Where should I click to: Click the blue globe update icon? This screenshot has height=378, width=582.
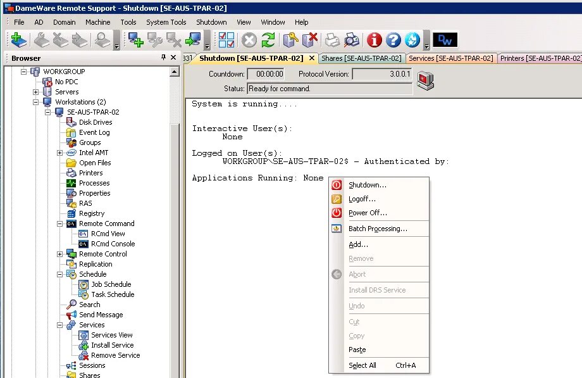tap(412, 40)
